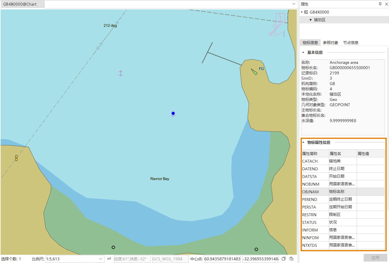
Task: Click the copy center point icon
Action: [x=284, y=259]
